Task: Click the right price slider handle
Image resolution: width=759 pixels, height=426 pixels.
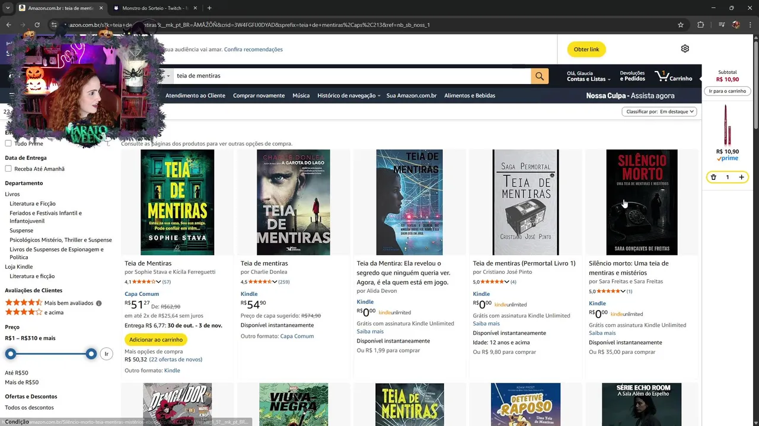Action: coord(91,354)
